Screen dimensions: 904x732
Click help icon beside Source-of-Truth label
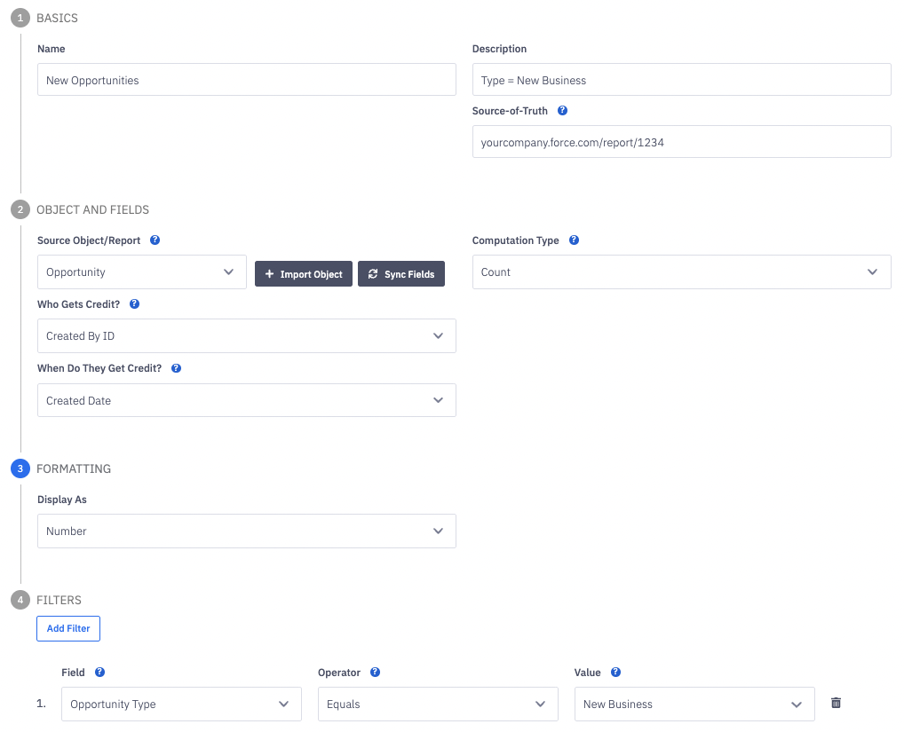click(x=562, y=111)
